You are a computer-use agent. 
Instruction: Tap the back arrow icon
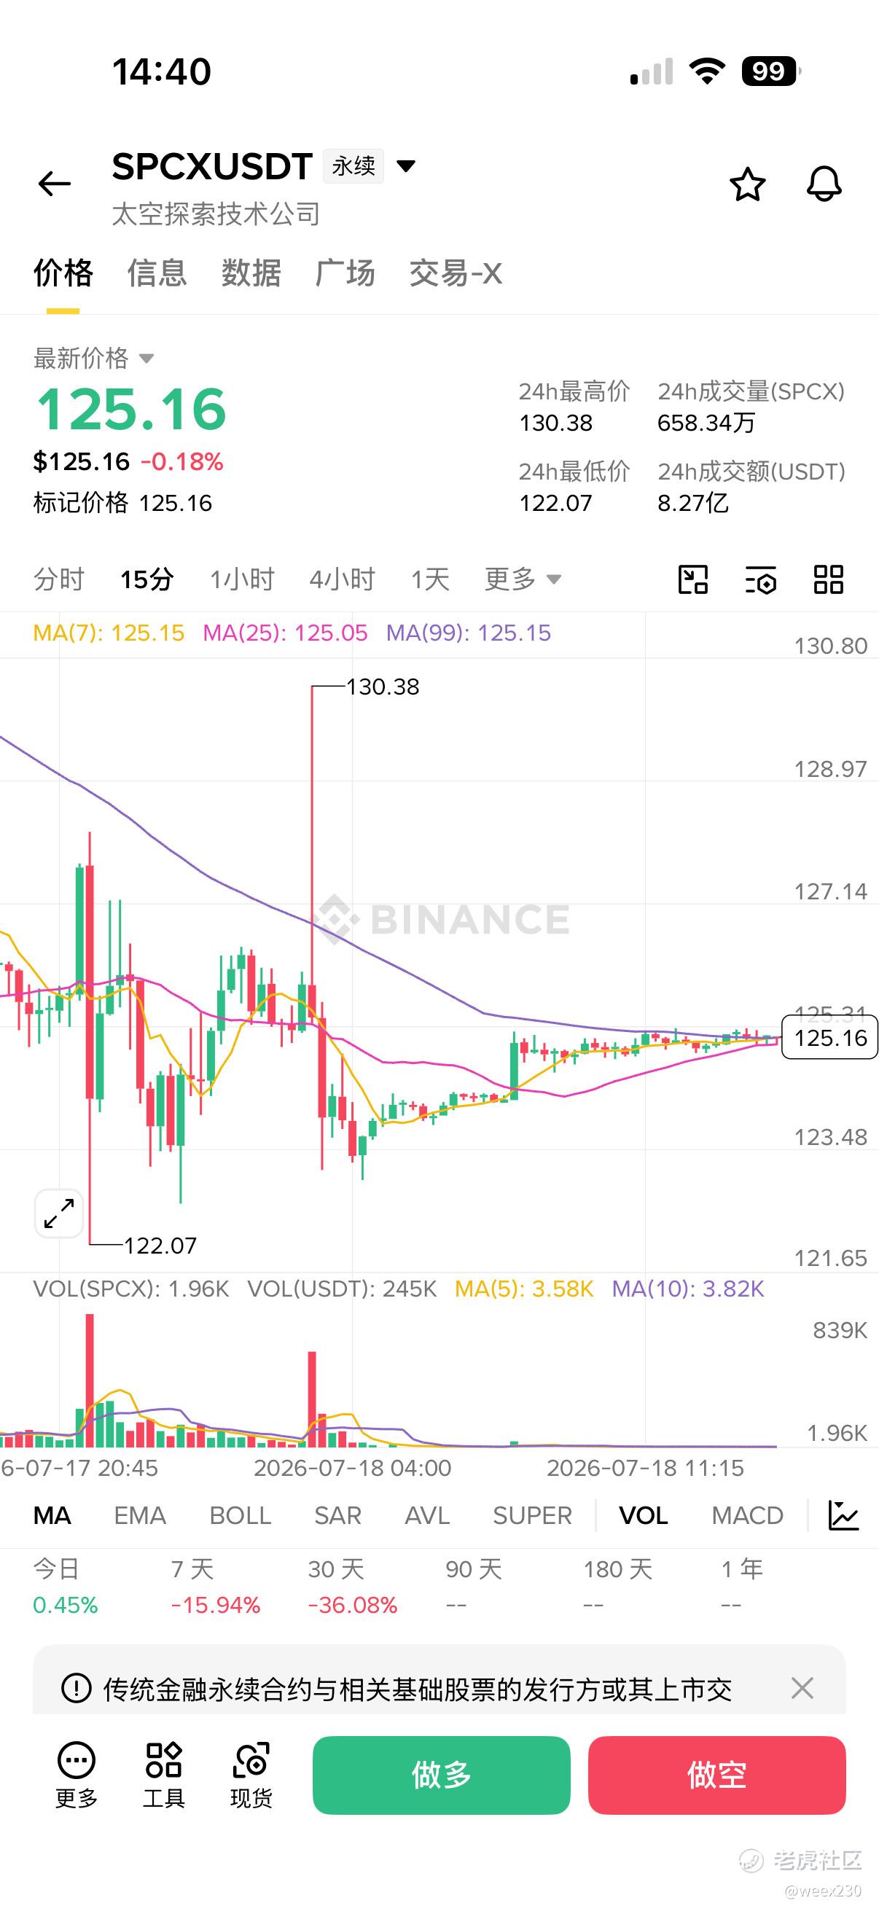point(54,183)
